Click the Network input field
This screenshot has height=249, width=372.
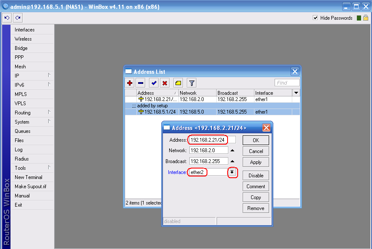point(209,150)
